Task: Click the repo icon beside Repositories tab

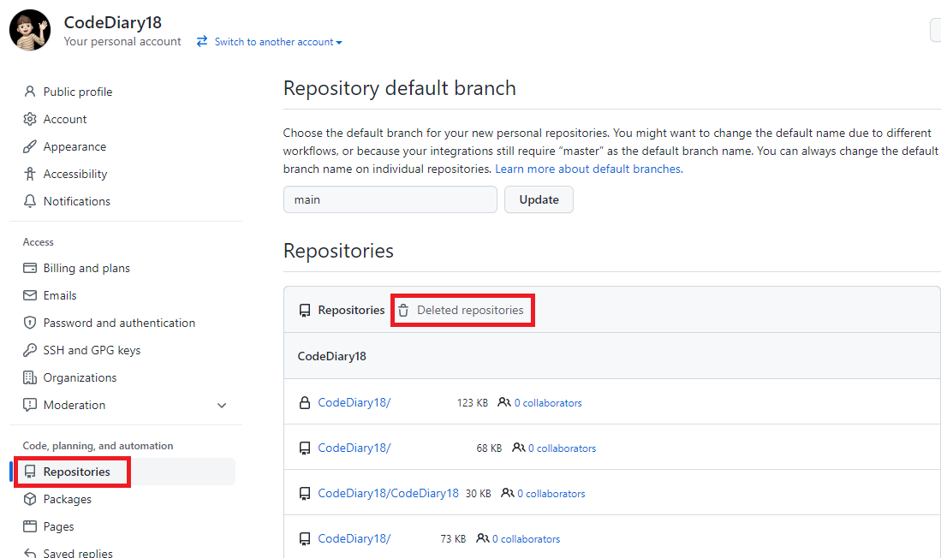Action: pos(305,310)
